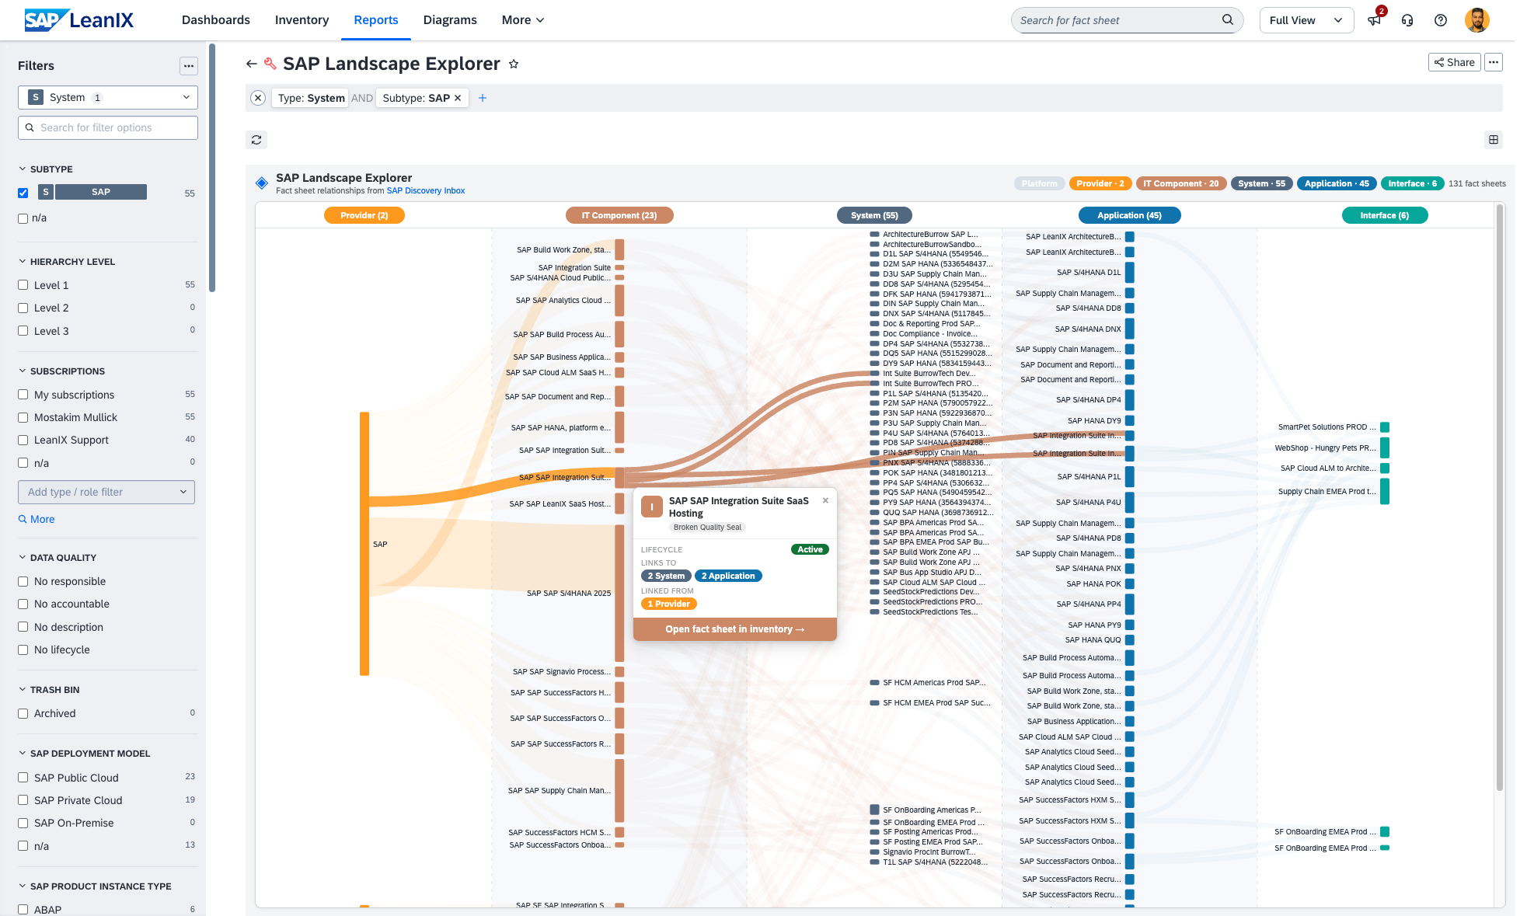This screenshot has height=916, width=1527.
Task: Click the refresh report icon
Action: 256,140
